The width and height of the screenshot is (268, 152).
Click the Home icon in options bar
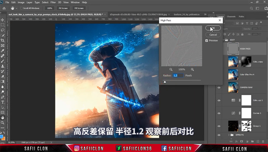pos(4,8)
